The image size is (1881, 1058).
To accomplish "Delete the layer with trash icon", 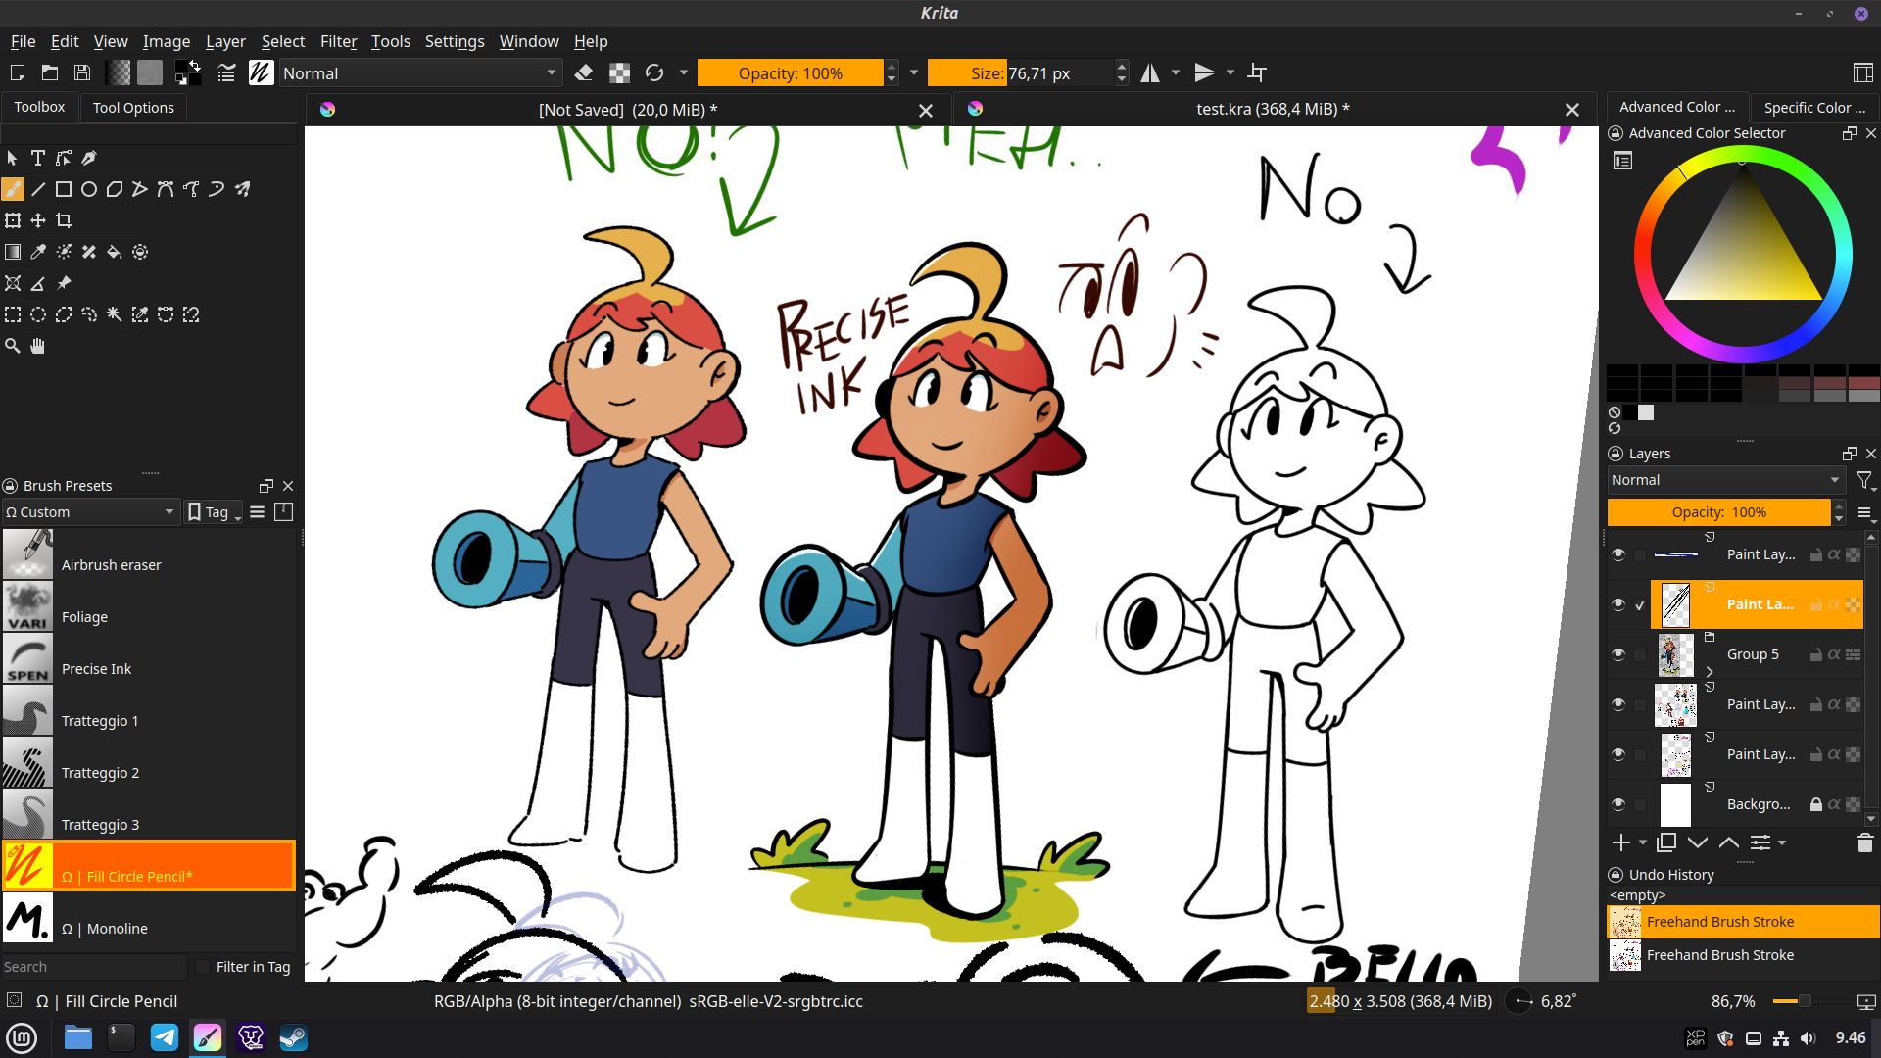I will 1864,842.
